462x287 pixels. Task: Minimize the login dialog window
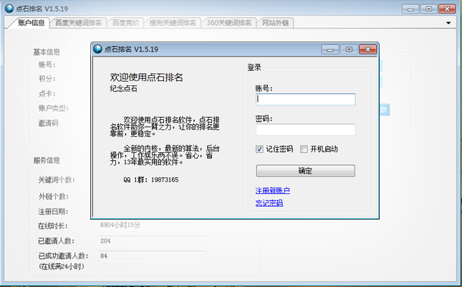[330, 50]
